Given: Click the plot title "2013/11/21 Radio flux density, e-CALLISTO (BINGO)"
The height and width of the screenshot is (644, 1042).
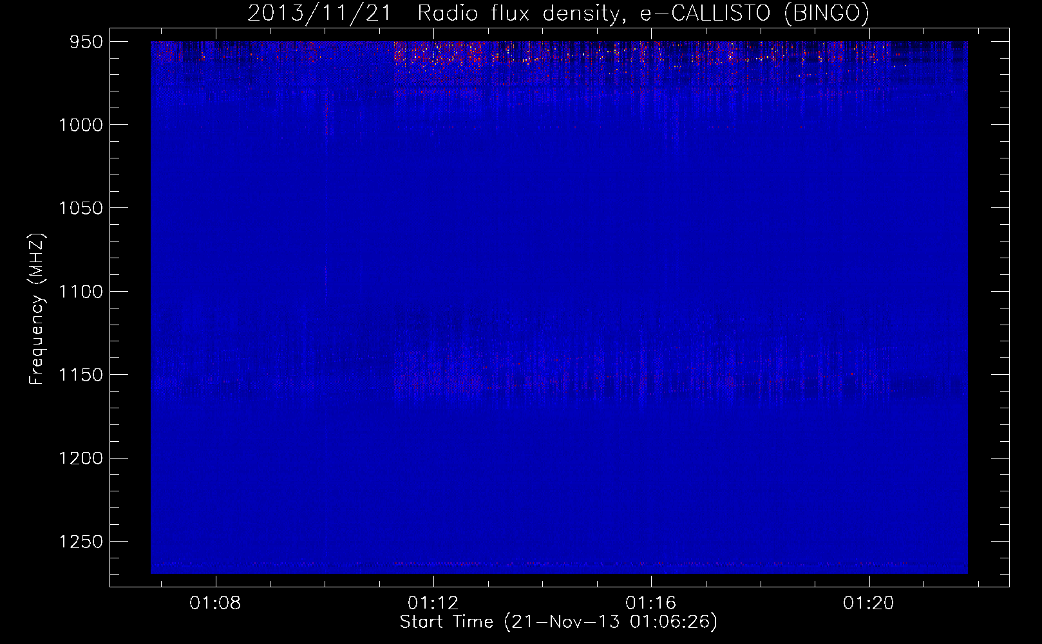Looking at the screenshot, I should [558, 13].
